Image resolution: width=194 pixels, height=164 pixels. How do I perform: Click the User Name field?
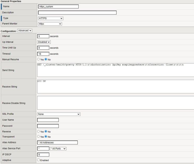(48, 120)
